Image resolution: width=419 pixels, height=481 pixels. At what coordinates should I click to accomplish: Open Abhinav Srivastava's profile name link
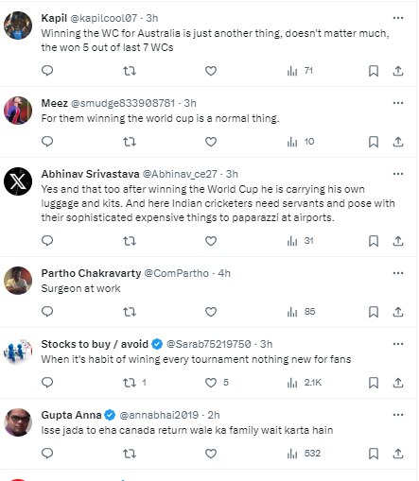click(90, 174)
